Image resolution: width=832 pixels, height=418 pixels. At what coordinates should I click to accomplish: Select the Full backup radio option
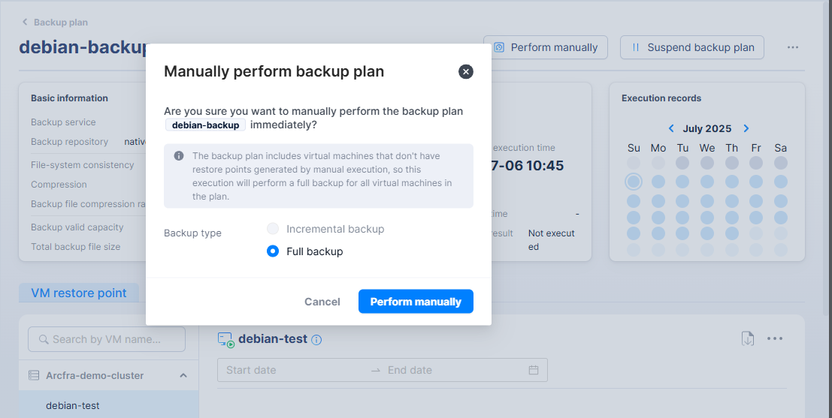pyautogui.click(x=274, y=251)
